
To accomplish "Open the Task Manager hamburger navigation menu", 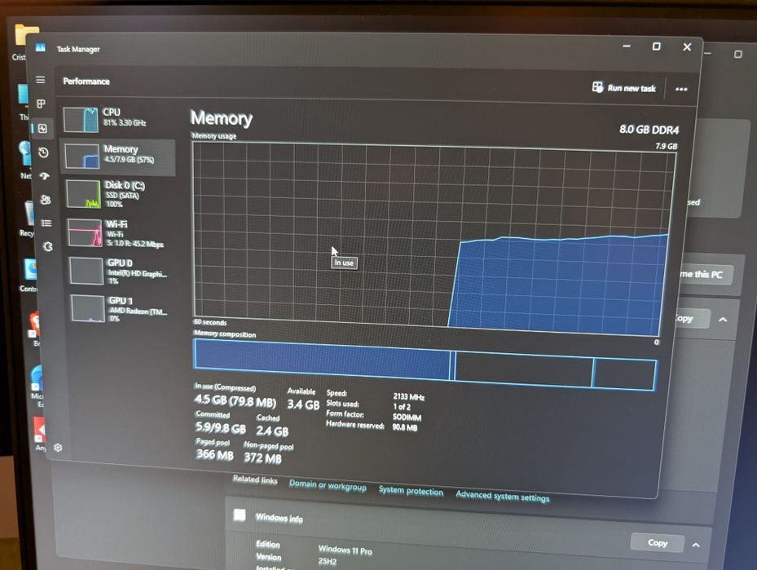I will (x=41, y=80).
